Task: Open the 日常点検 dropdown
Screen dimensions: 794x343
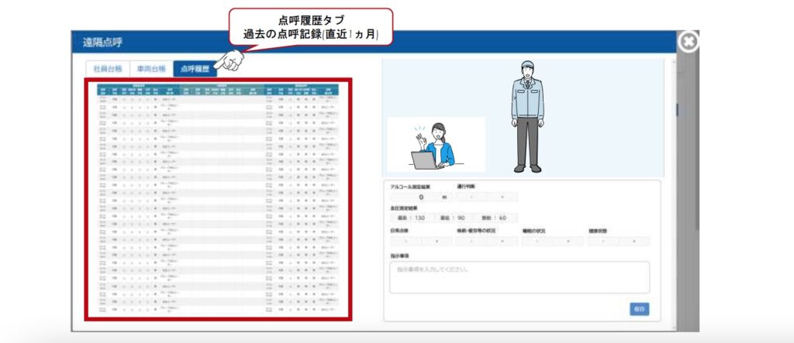Action: click(421, 242)
